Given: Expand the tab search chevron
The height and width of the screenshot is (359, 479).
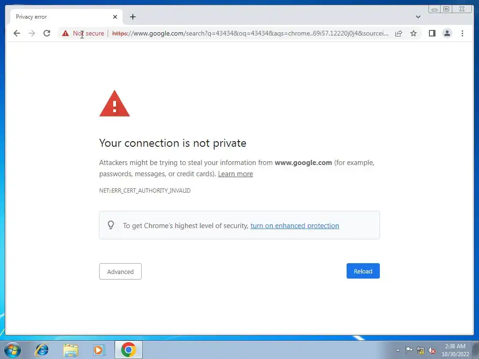Looking at the screenshot, I should [418, 17].
